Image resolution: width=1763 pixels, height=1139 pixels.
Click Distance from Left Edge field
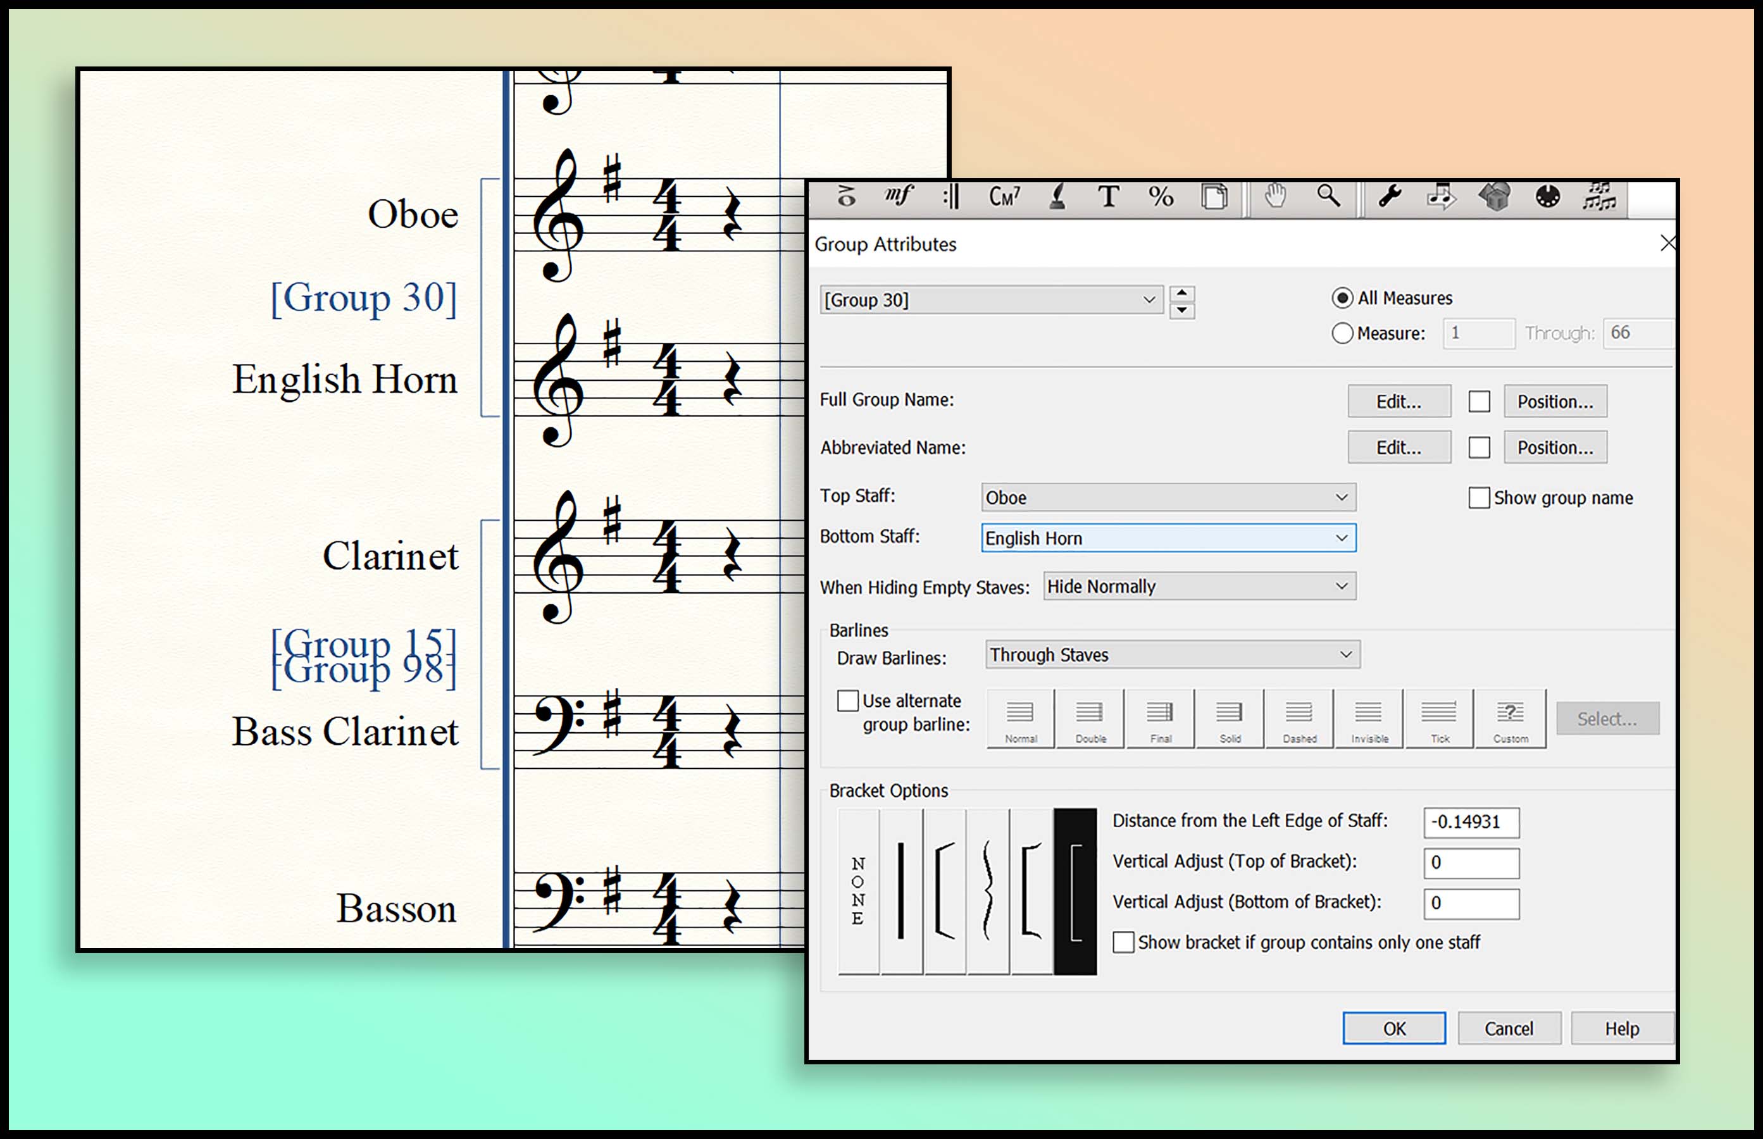[1471, 823]
